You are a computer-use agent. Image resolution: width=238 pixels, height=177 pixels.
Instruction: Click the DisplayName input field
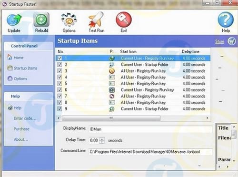pyautogui.click(x=150, y=129)
